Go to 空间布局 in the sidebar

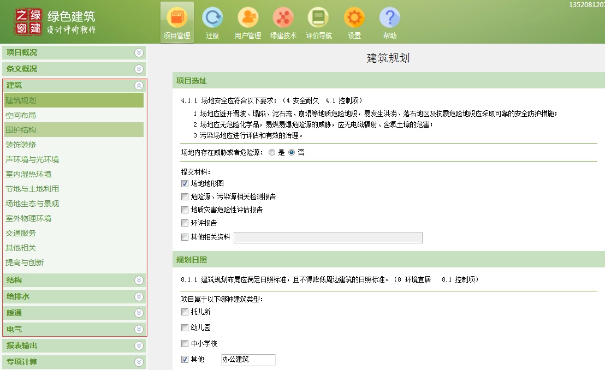[21, 115]
